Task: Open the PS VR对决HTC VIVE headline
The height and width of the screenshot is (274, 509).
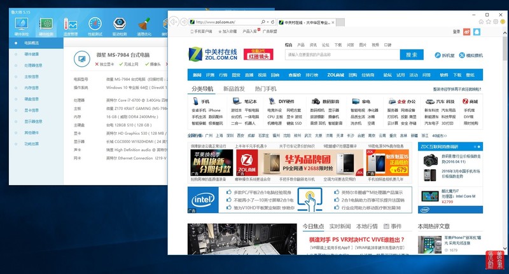Action: (x=357, y=240)
